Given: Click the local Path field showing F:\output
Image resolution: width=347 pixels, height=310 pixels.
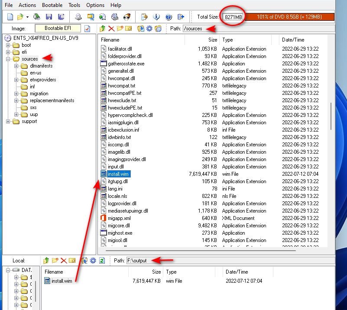Looking at the screenshot, I should [230, 261].
